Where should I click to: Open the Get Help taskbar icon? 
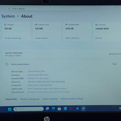point(65,108)
